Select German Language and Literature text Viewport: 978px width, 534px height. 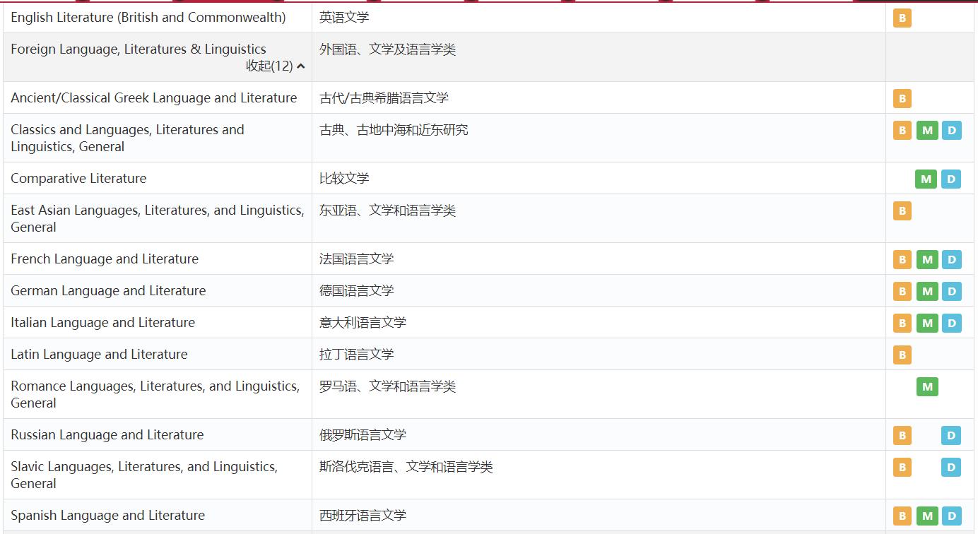tap(108, 290)
